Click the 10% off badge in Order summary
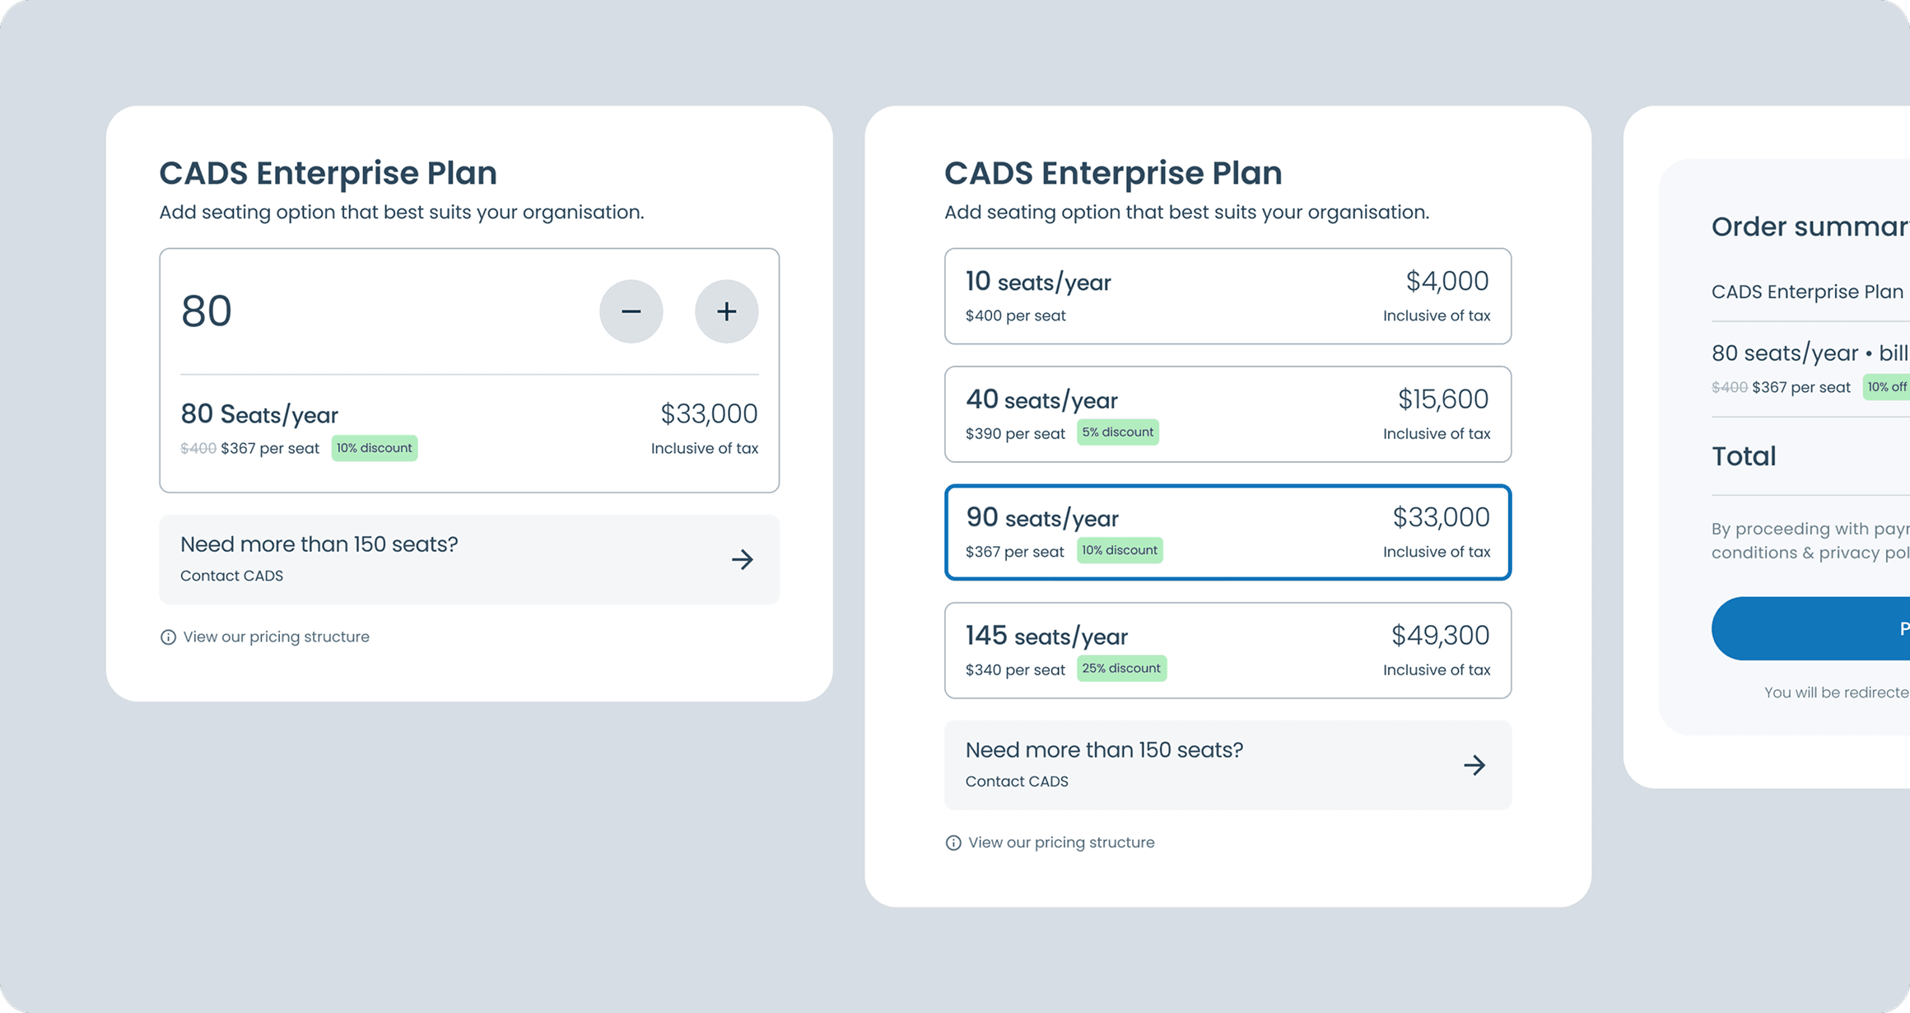 click(1887, 387)
